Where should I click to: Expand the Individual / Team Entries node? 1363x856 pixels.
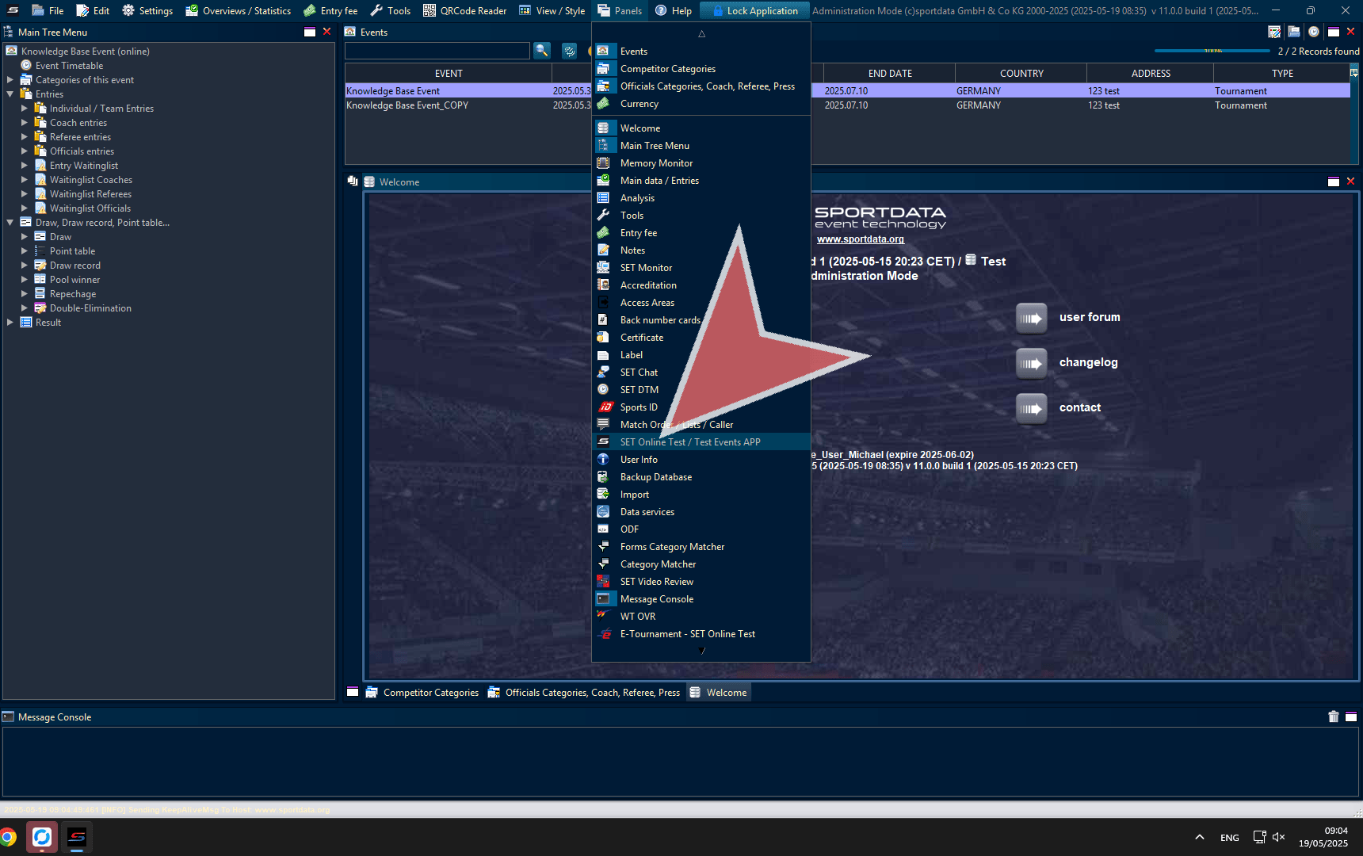click(25, 109)
